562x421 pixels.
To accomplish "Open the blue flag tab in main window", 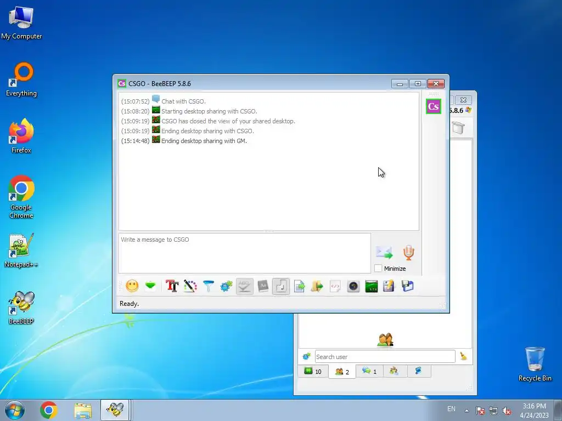I will (x=419, y=371).
